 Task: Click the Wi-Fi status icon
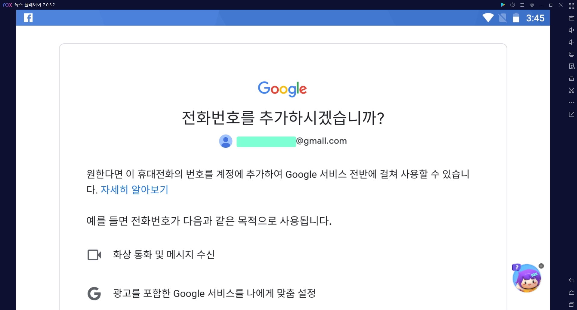click(x=488, y=18)
